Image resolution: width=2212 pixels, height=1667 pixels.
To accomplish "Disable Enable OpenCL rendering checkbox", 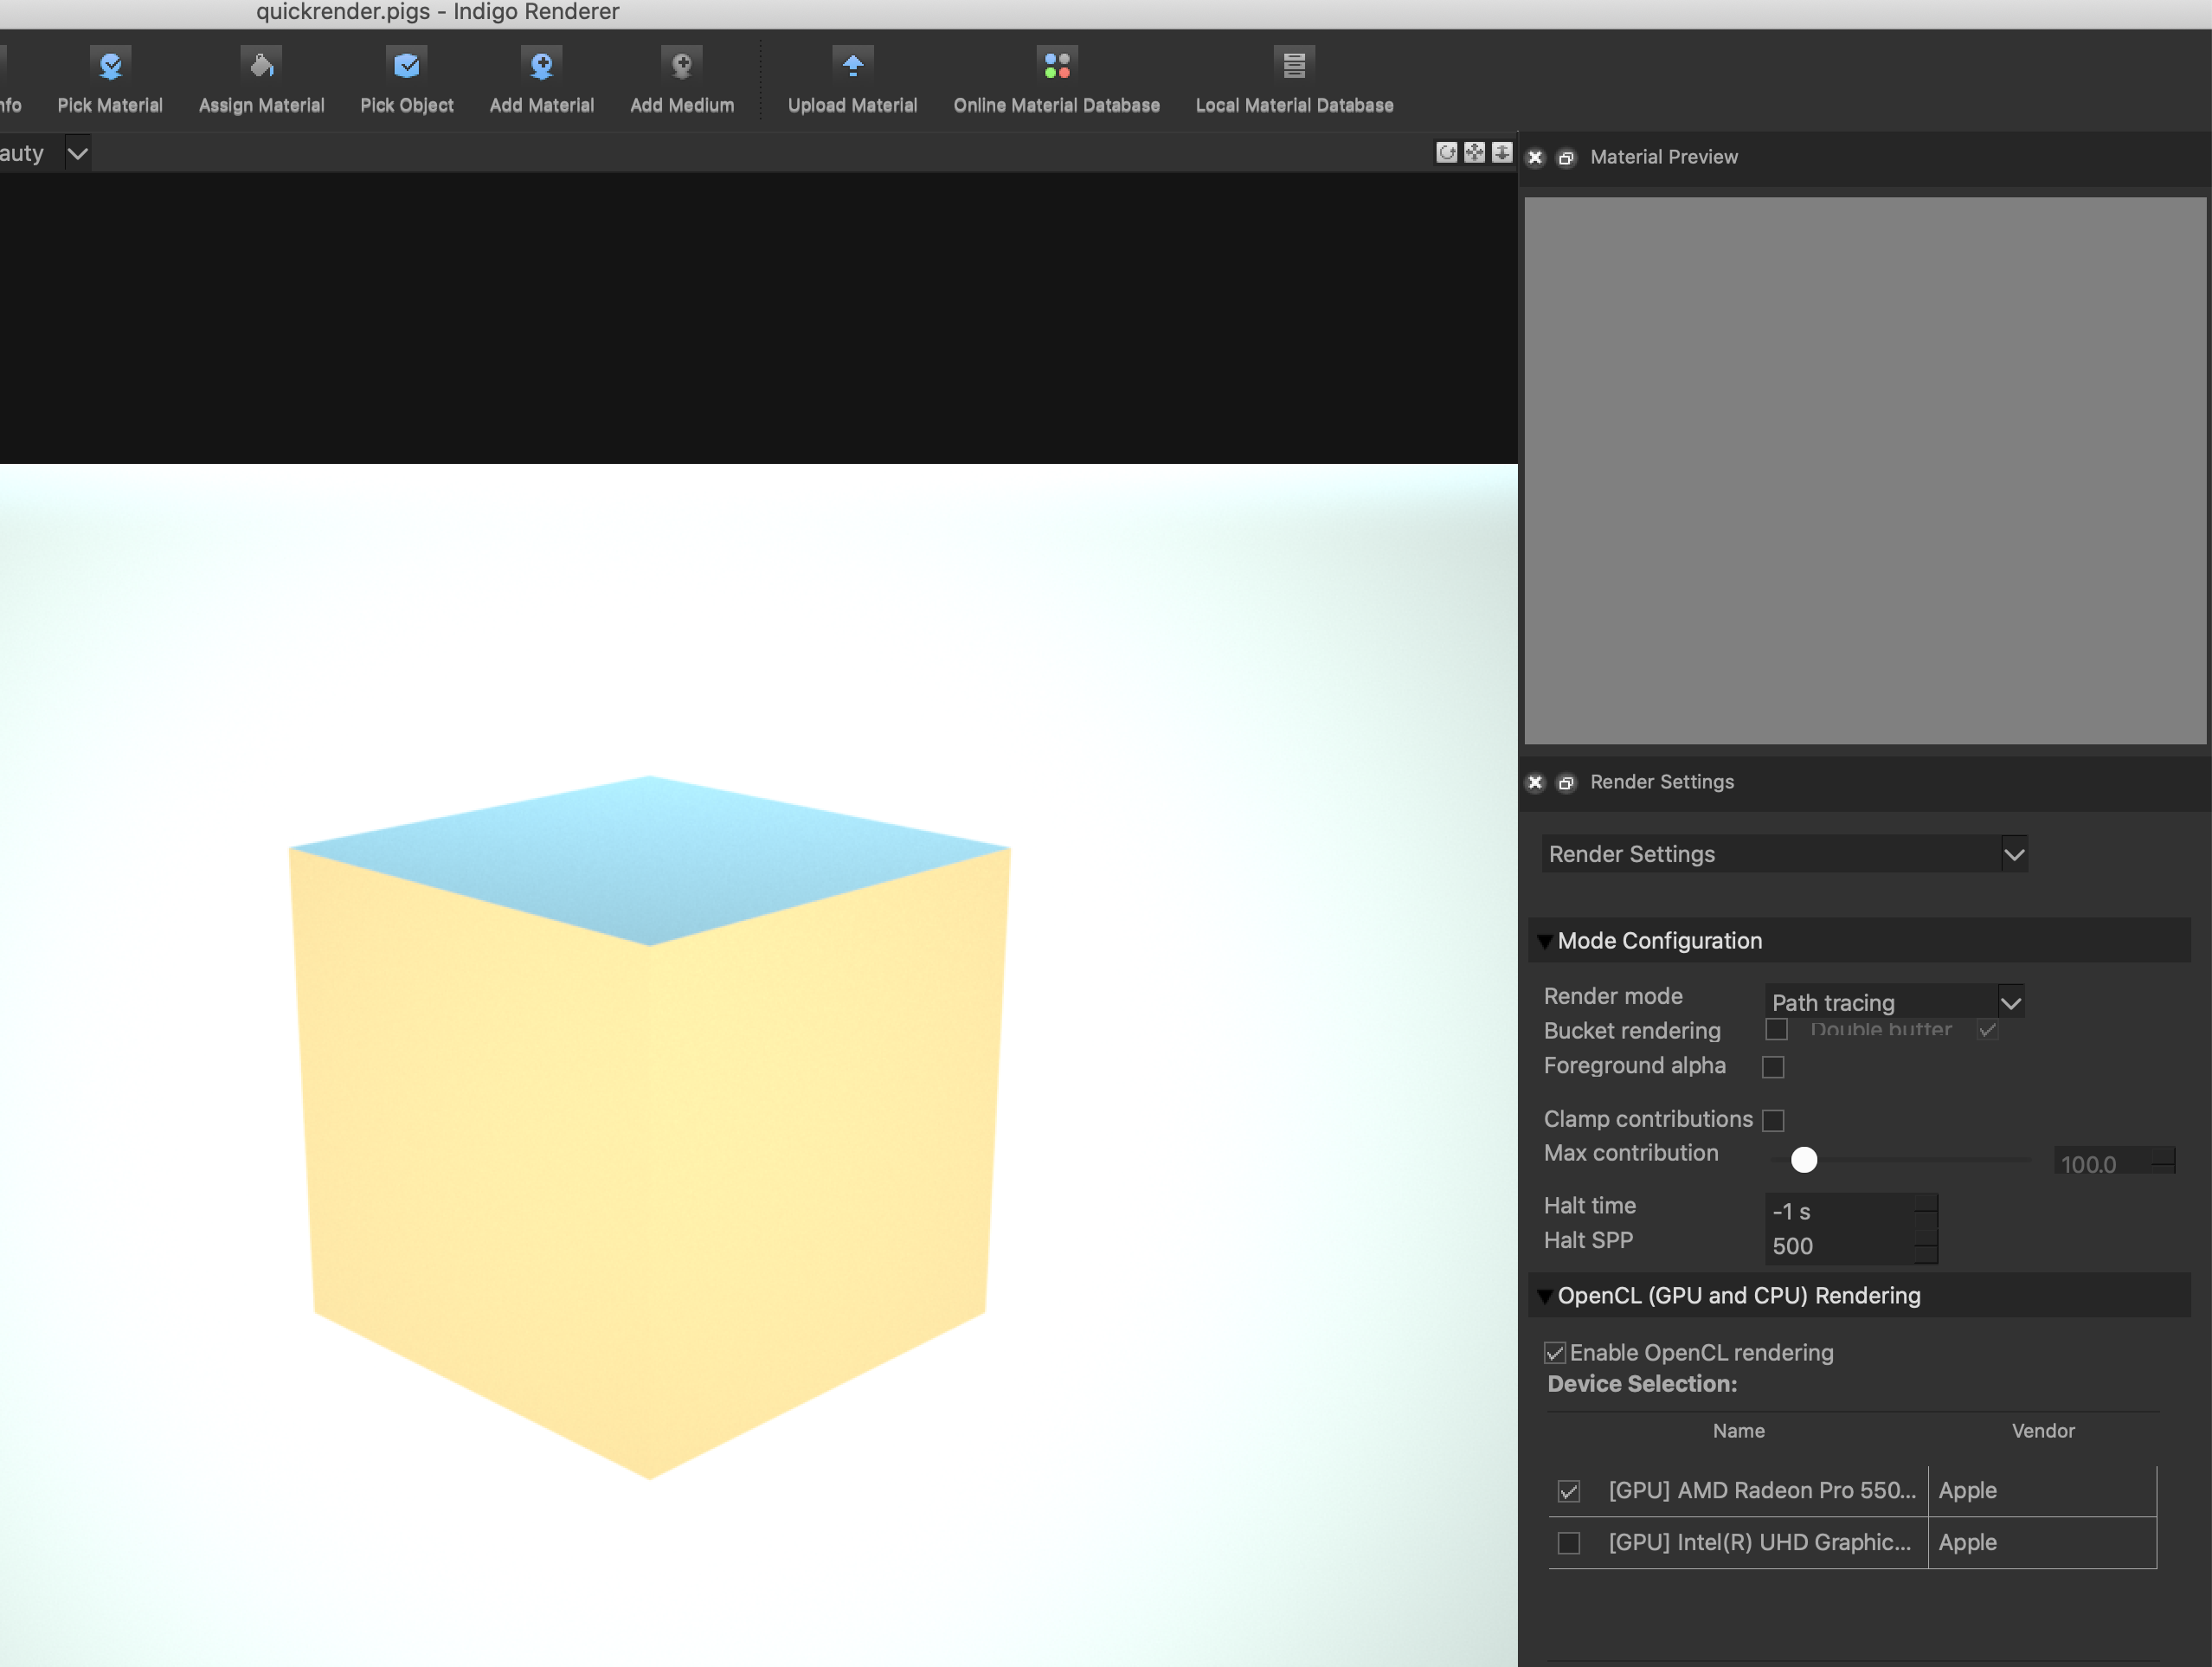I will [x=1555, y=1353].
